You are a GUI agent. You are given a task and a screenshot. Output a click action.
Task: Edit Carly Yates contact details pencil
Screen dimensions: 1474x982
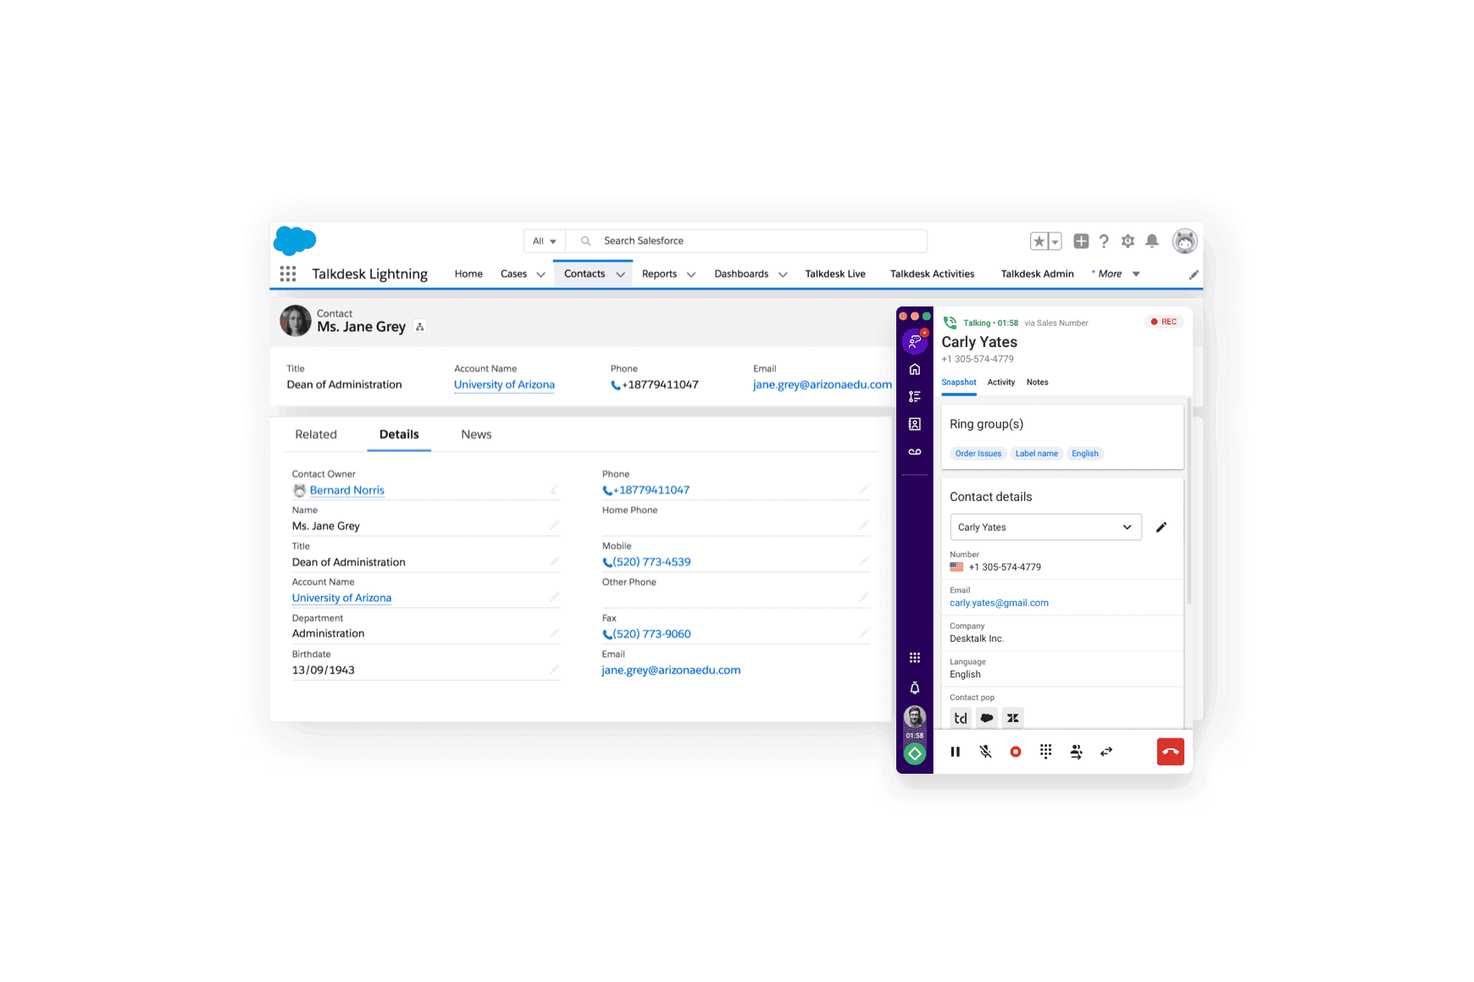(x=1161, y=527)
